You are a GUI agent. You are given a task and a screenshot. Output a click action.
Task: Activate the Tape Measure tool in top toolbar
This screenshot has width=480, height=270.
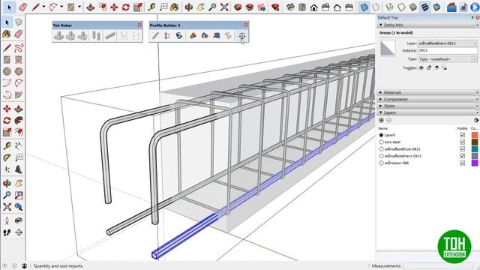coord(151,7)
